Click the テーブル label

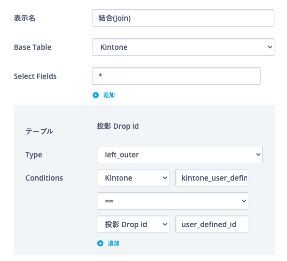point(39,131)
